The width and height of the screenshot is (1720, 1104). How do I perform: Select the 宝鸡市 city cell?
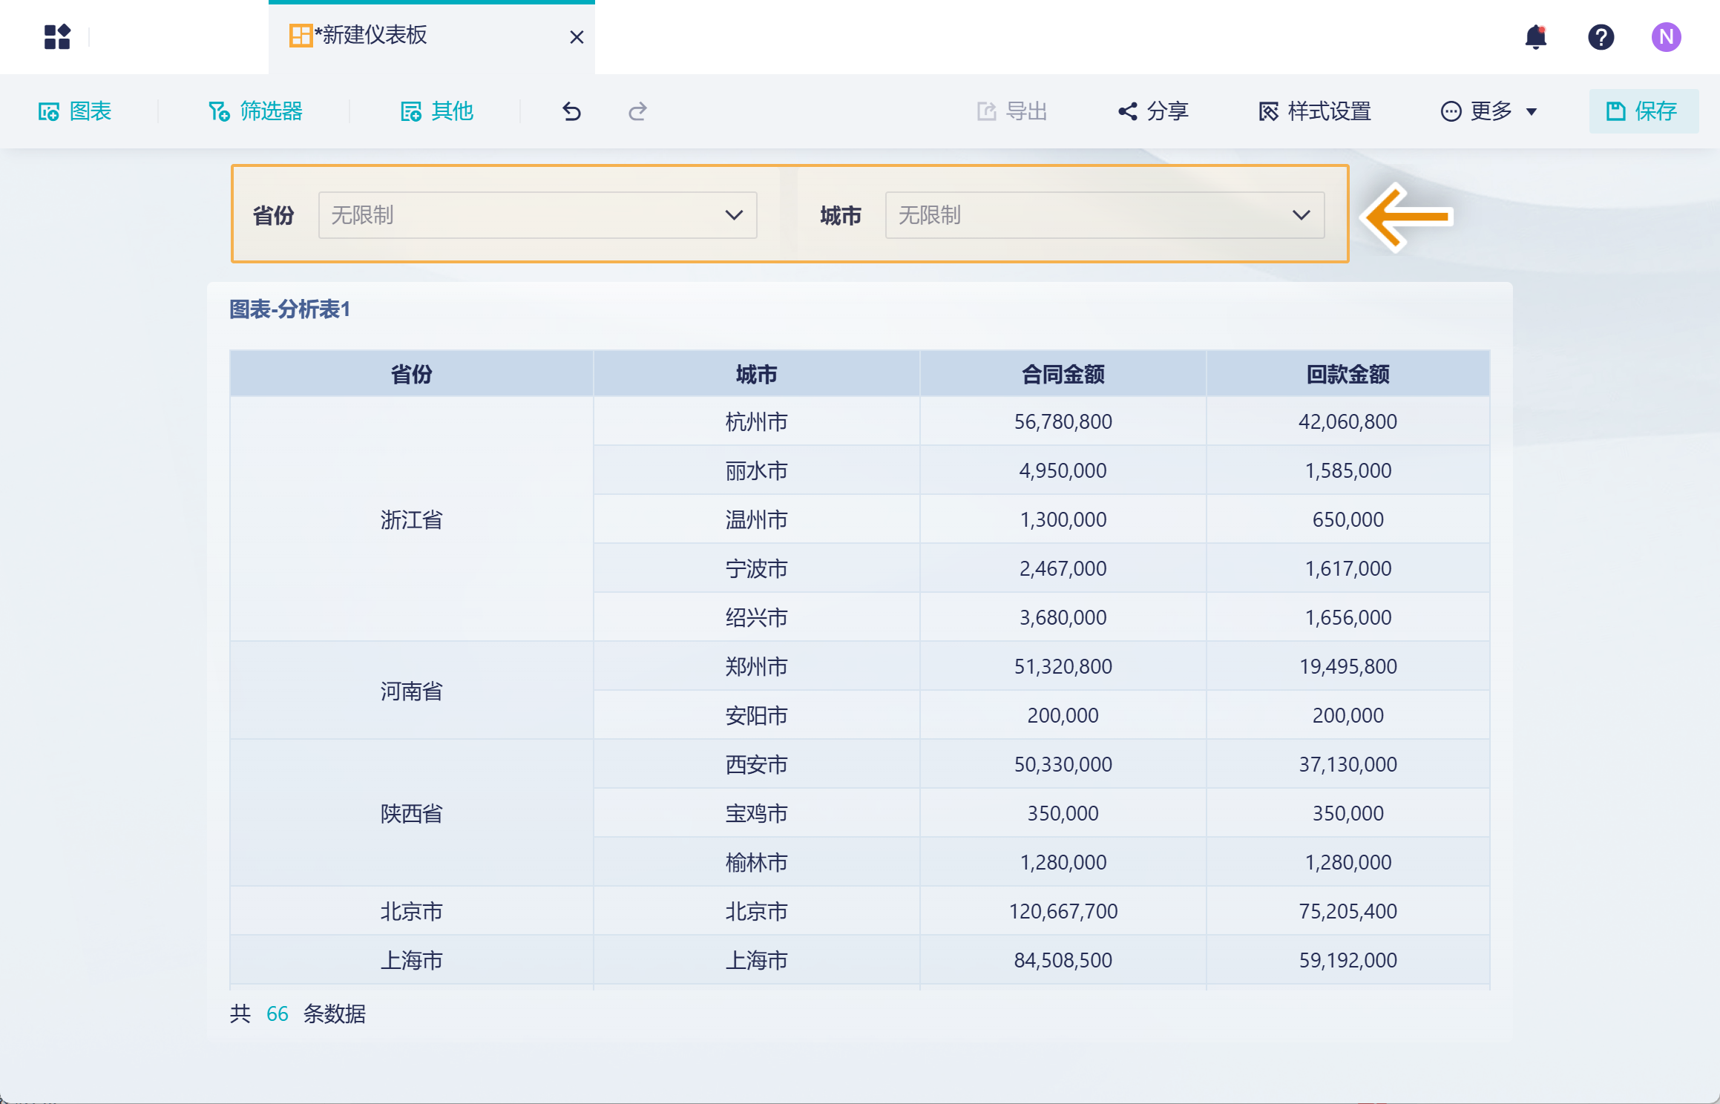coord(756,813)
